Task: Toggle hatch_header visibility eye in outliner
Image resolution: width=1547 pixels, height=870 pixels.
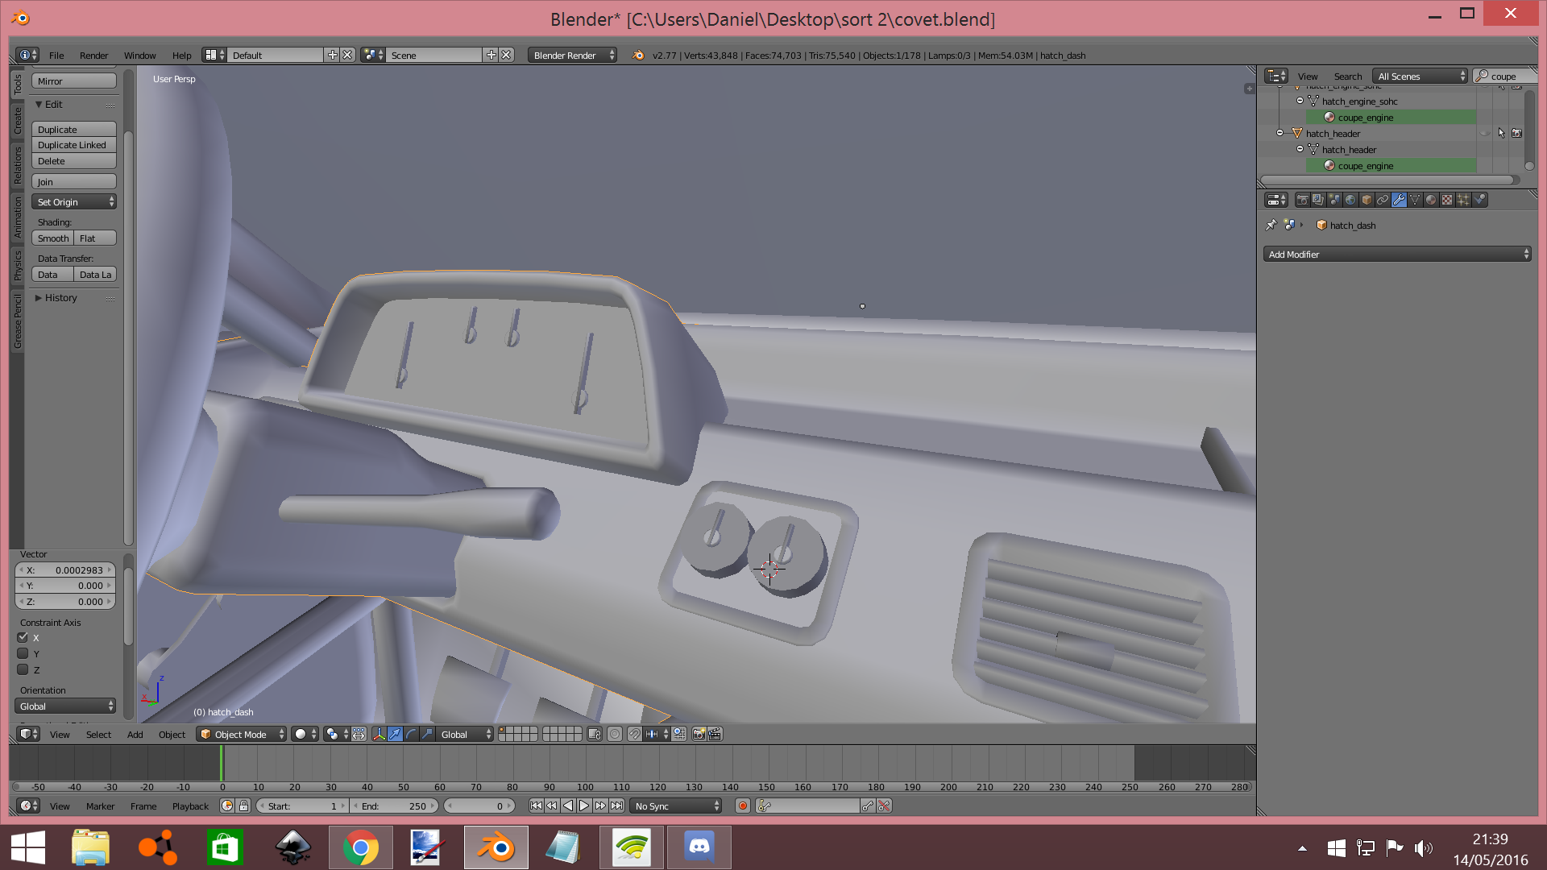Action: click(x=1484, y=133)
